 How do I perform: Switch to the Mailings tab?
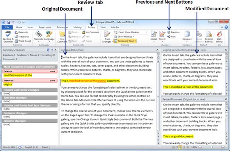78,27
